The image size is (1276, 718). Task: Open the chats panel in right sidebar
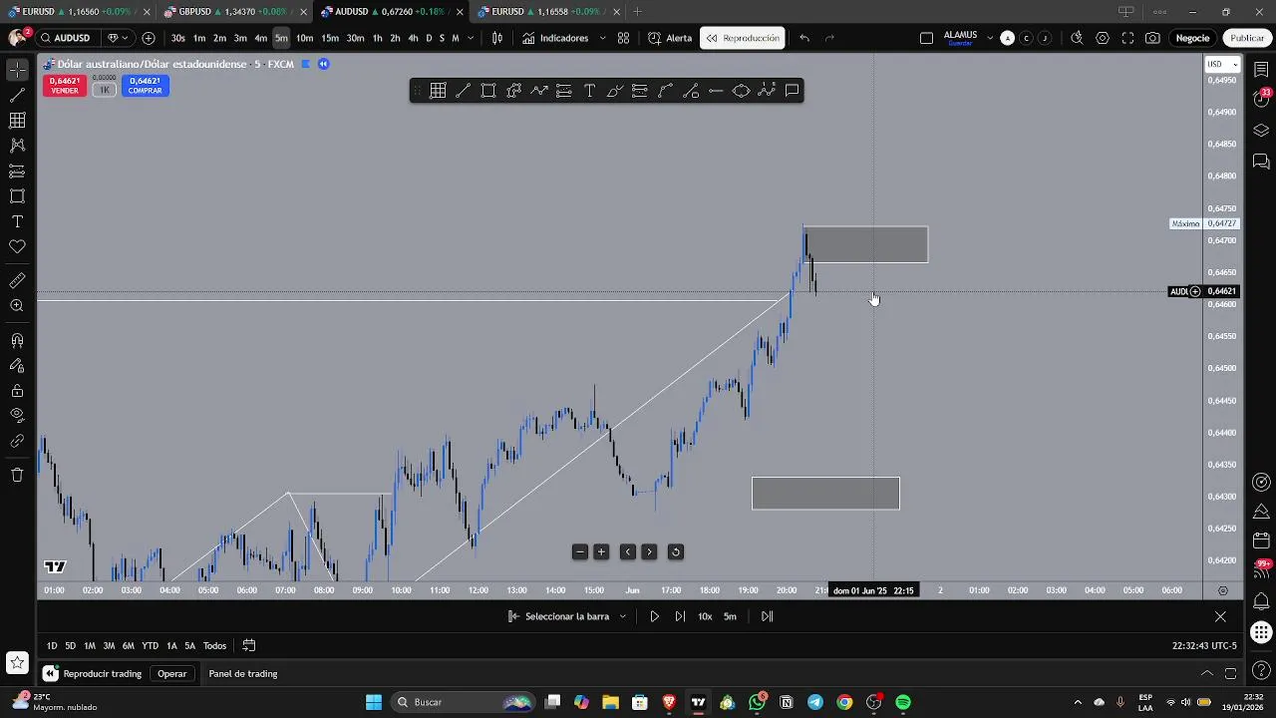click(1261, 161)
